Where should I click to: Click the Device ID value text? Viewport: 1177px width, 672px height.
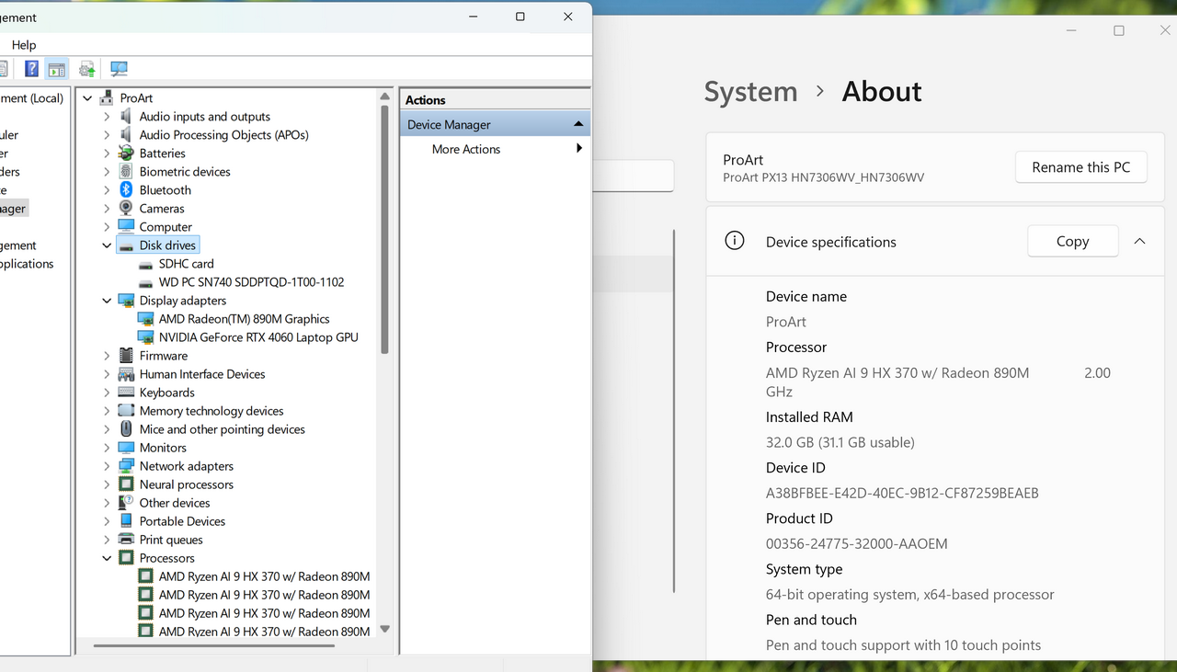pos(902,493)
